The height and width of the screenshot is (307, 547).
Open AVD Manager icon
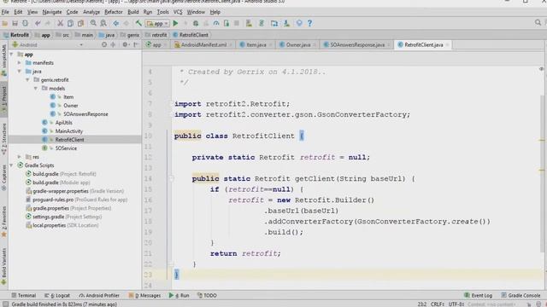(x=249, y=23)
